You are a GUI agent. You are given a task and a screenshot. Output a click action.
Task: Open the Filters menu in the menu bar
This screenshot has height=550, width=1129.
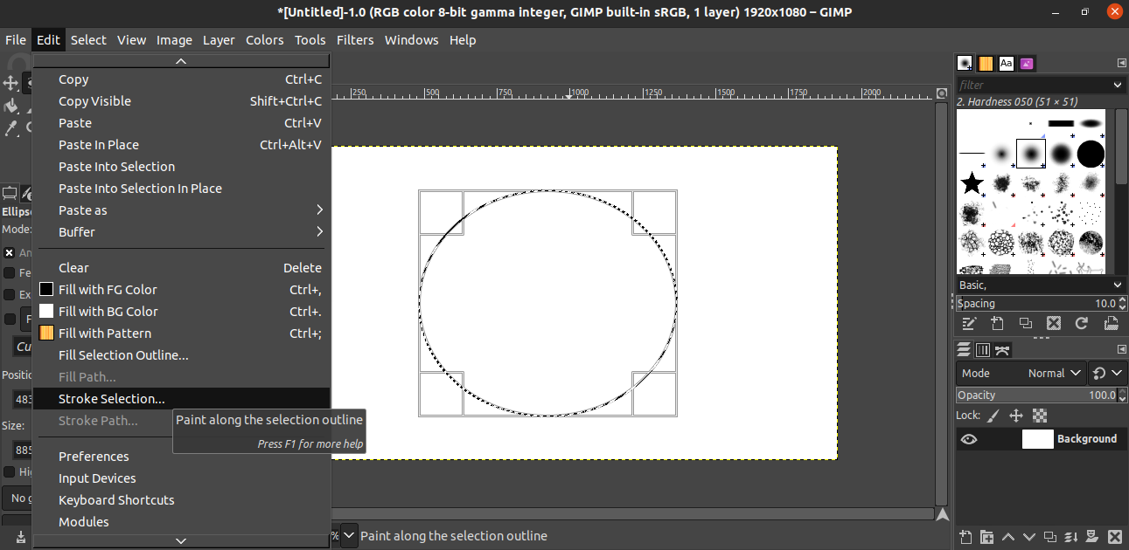click(354, 40)
